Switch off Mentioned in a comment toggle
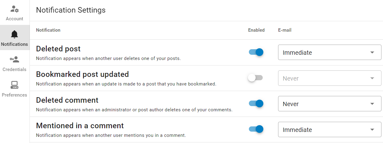The width and height of the screenshot is (383, 143). coord(256,129)
